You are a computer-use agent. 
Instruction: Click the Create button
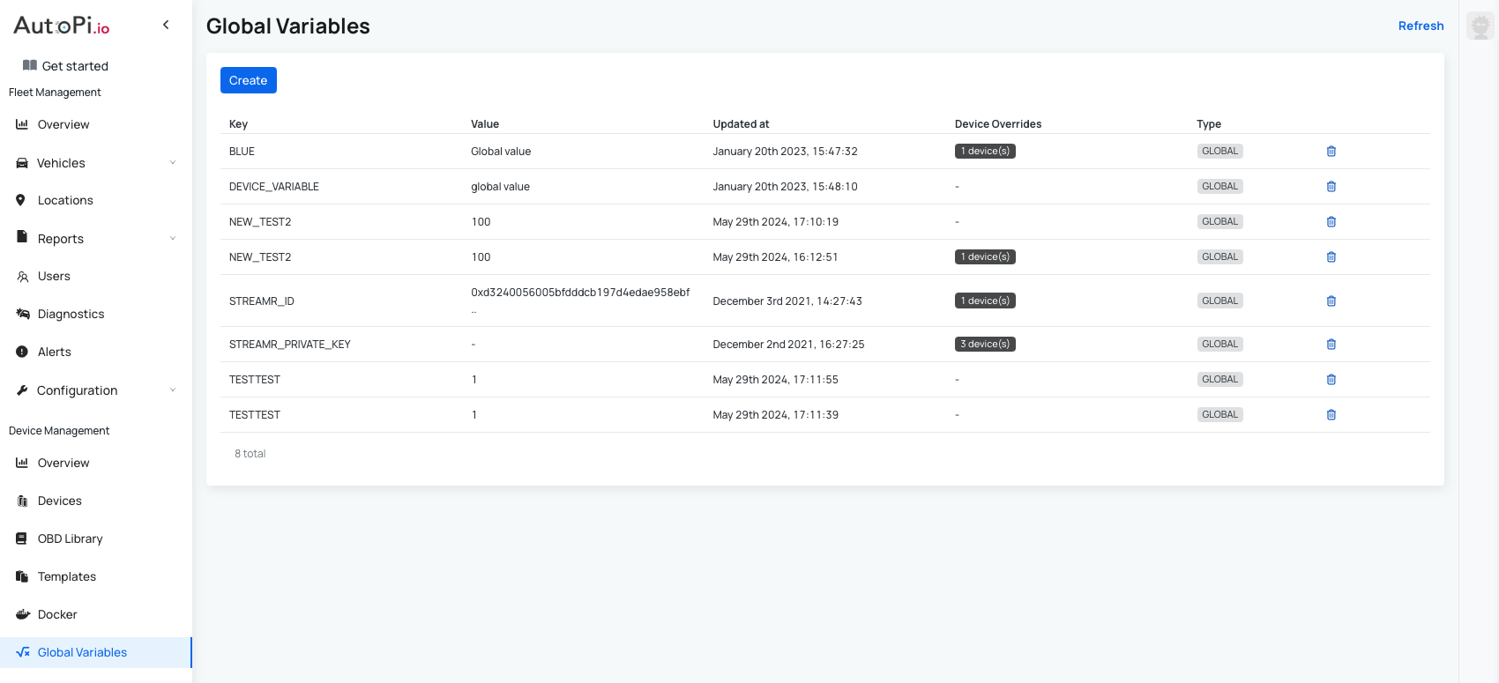click(248, 80)
